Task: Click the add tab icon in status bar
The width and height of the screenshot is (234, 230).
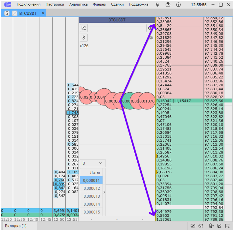Action: (x=193, y=226)
